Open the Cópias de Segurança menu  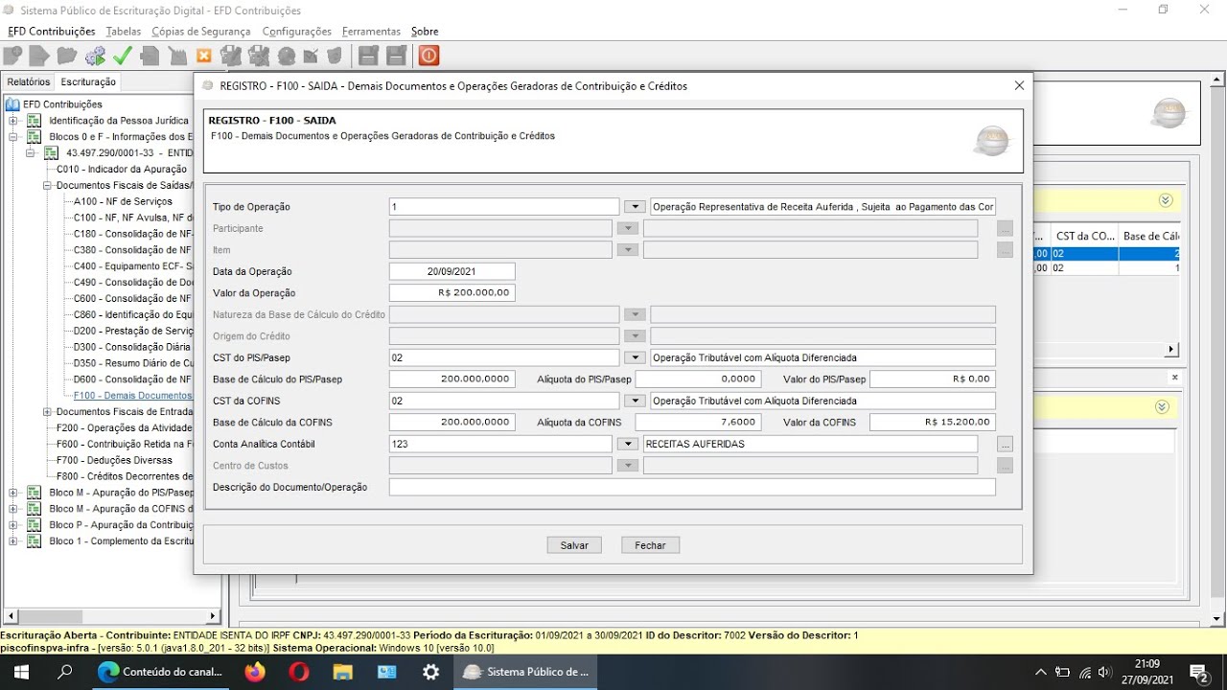click(x=201, y=32)
